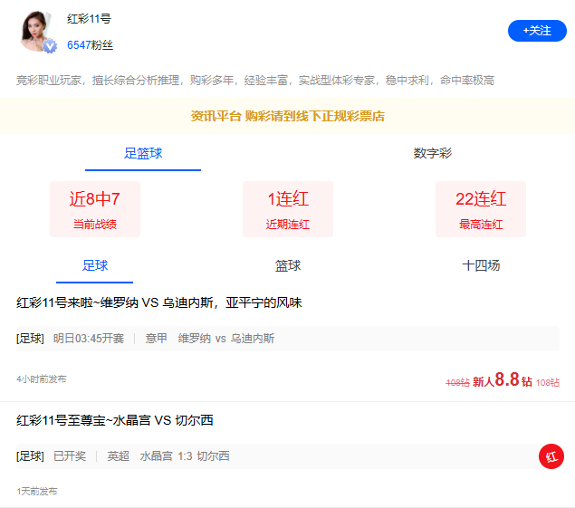This screenshot has height=508, width=575.
Task: Follow the user with +关注 button
Action: tap(537, 31)
